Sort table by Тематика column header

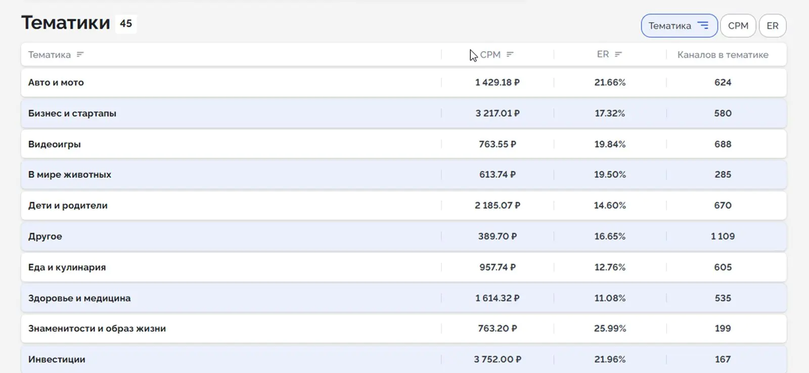50,55
